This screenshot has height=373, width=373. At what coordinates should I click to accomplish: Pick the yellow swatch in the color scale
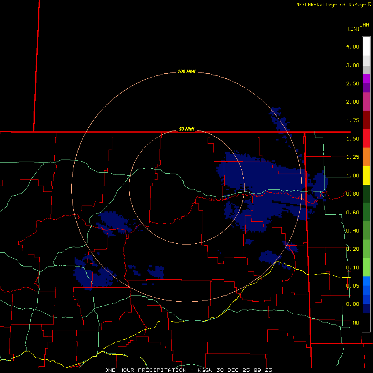[366, 175]
